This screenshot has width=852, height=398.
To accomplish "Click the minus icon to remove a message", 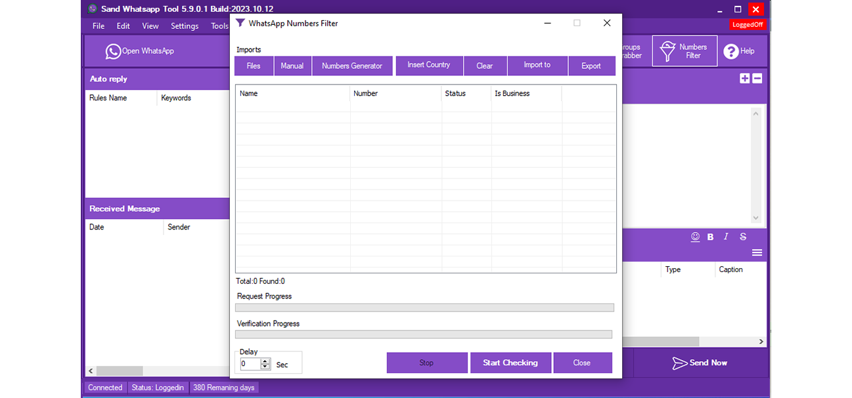I will click(757, 78).
